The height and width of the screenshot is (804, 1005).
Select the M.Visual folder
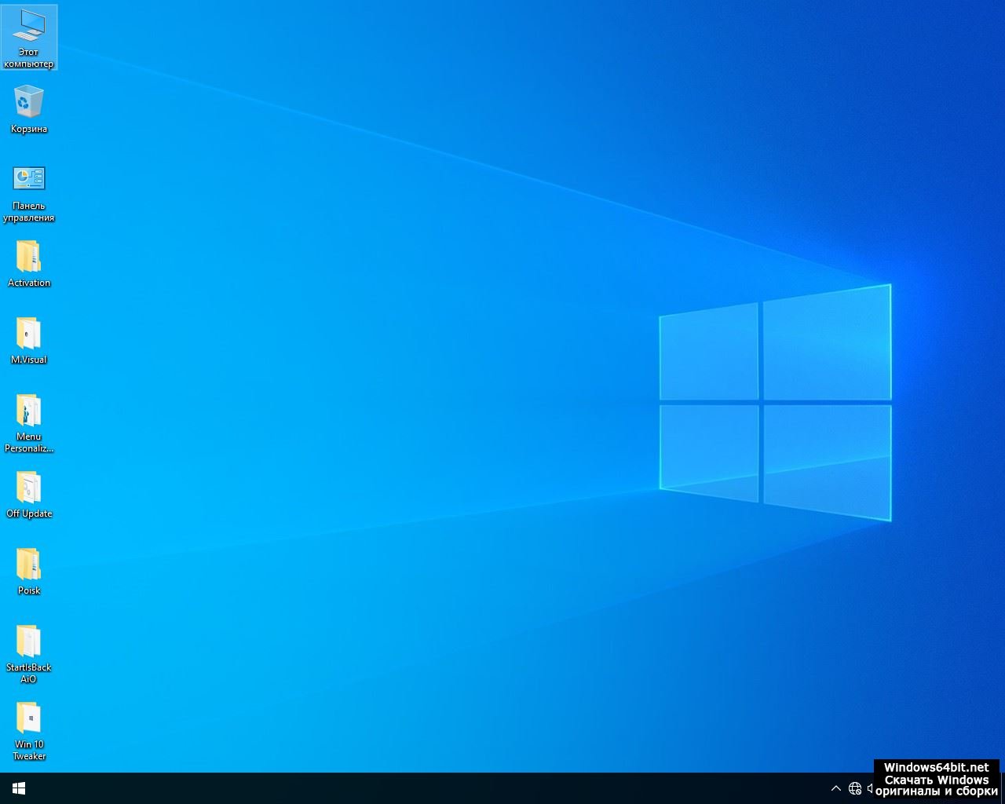coord(29,334)
